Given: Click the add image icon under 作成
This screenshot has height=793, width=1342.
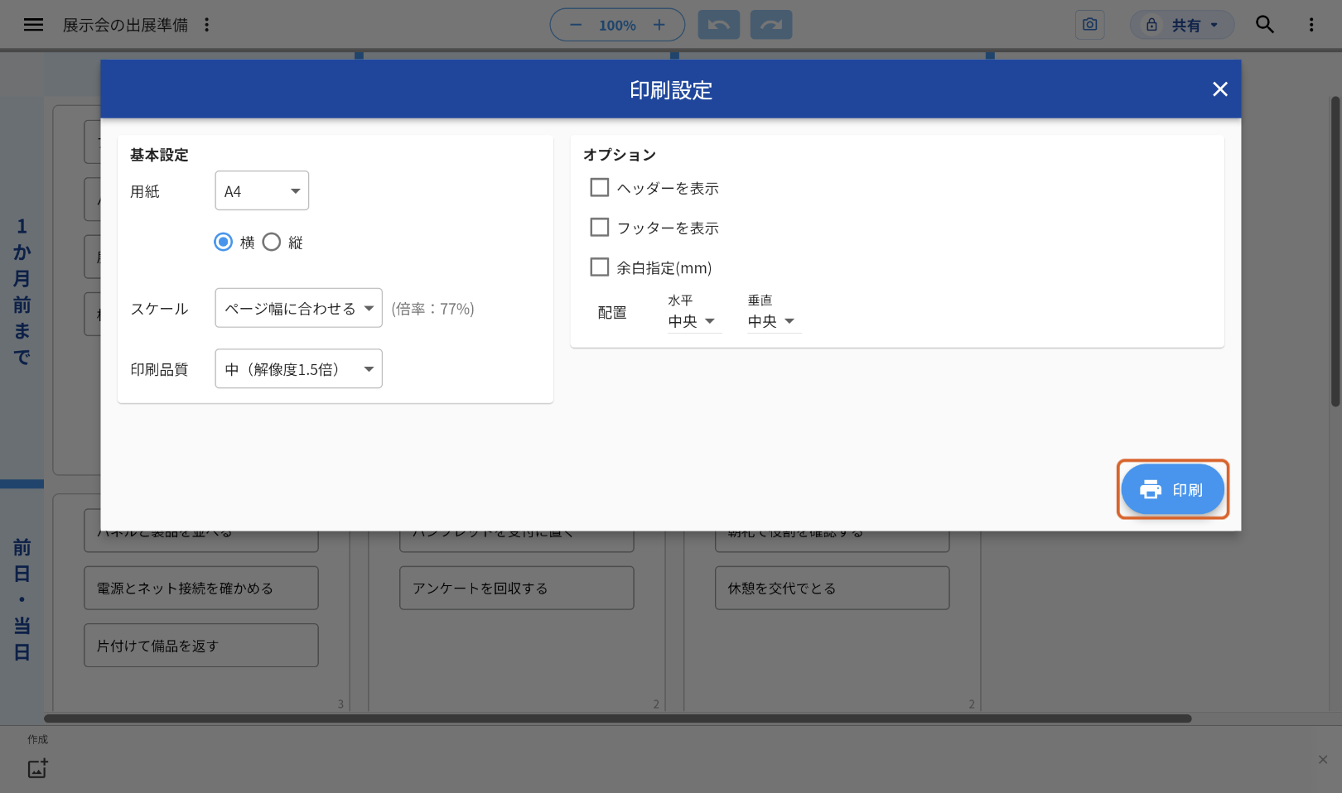Looking at the screenshot, I should click(38, 768).
